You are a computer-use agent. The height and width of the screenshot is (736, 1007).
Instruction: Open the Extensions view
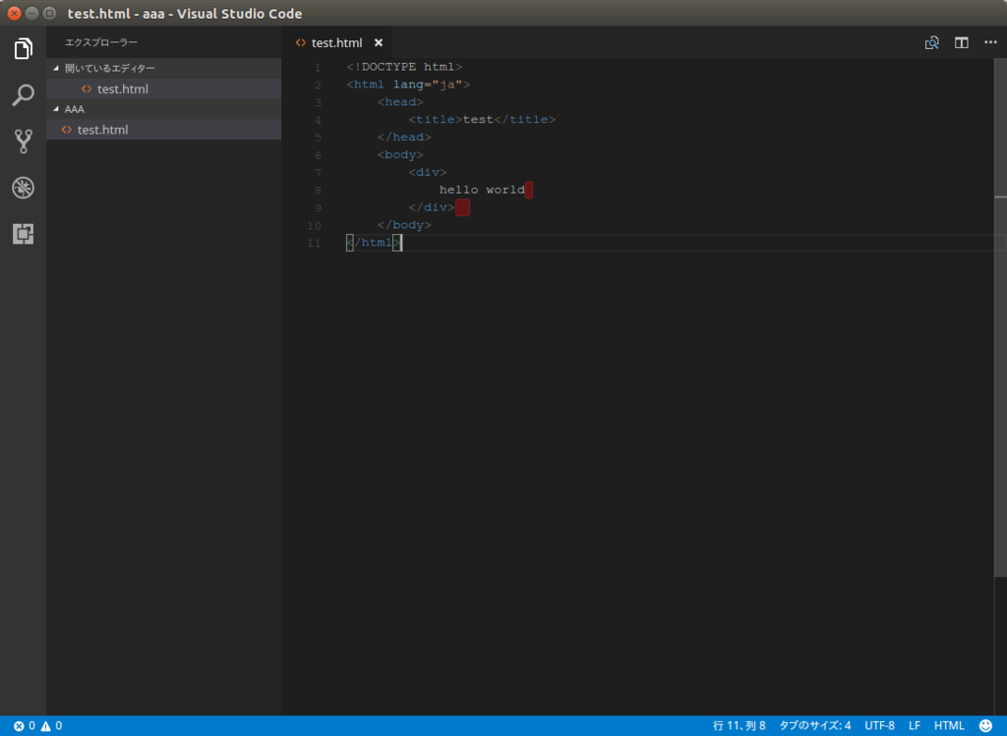tap(24, 234)
